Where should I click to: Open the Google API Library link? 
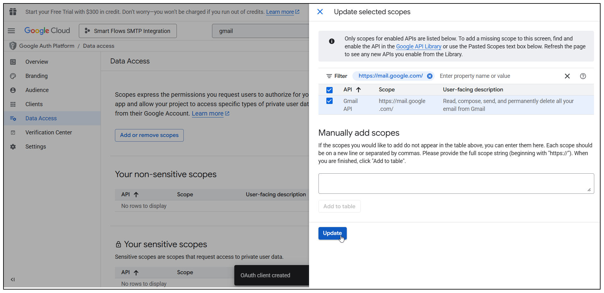coord(419,46)
